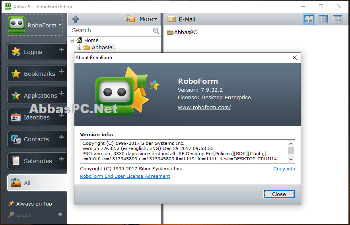Expand the AbbasPC tree folder
This screenshot has width=350, height=225.
(79, 48)
